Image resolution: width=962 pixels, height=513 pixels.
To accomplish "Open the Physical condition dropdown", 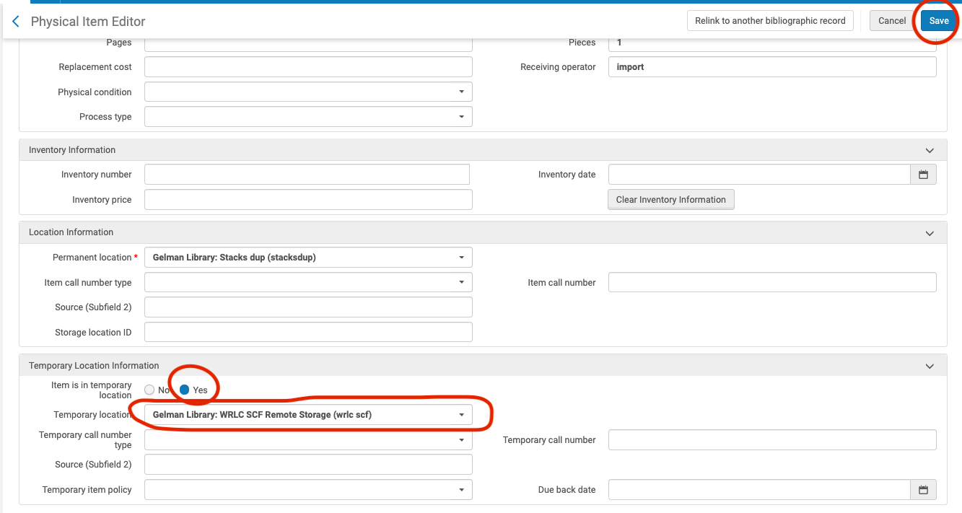I will 308,92.
